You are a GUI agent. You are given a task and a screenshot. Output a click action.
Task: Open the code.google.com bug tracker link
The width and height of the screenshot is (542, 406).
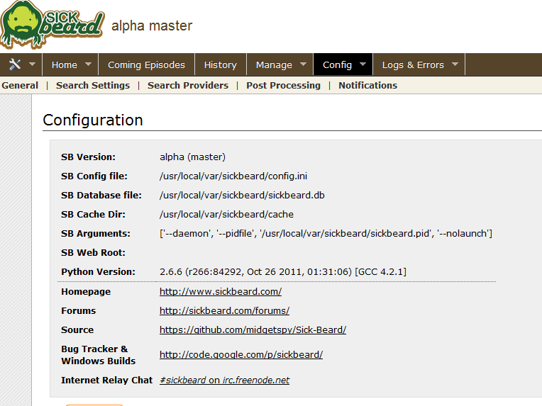click(x=241, y=354)
